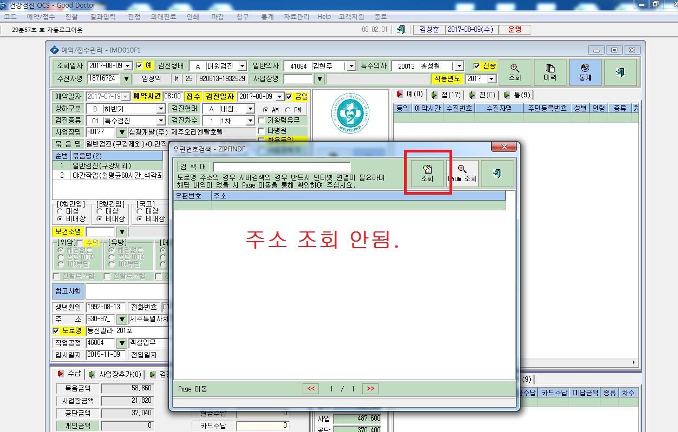Open the 통계 statistics icon button
The image size is (678, 432).
585,72
